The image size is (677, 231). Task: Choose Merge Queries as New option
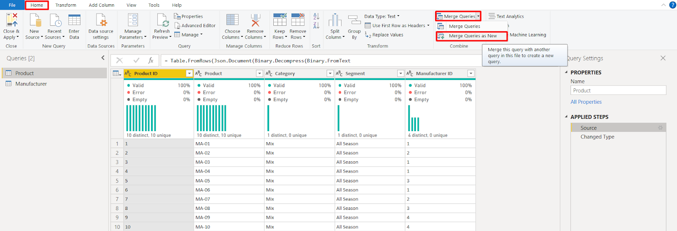[x=472, y=36]
